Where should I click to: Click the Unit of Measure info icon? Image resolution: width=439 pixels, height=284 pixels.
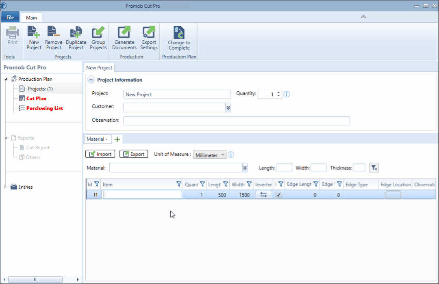[231, 155]
